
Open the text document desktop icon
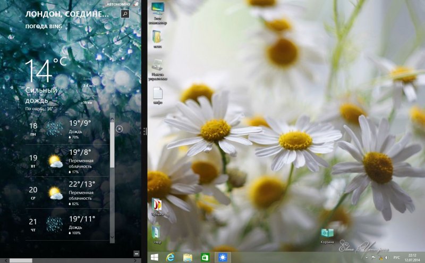[x=158, y=96]
